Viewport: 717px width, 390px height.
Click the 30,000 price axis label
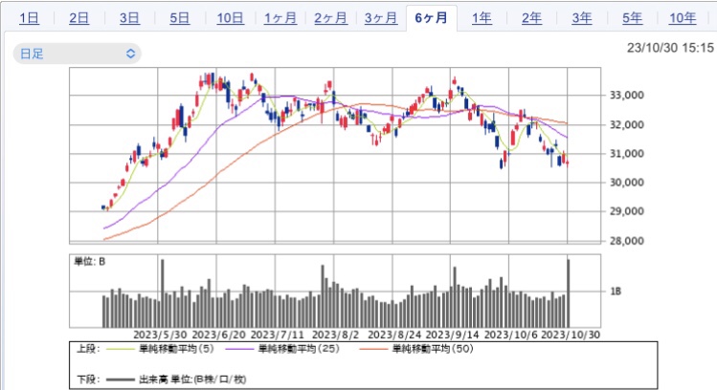tap(626, 183)
